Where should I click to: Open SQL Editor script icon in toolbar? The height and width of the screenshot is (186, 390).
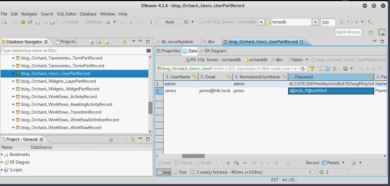[38, 22]
